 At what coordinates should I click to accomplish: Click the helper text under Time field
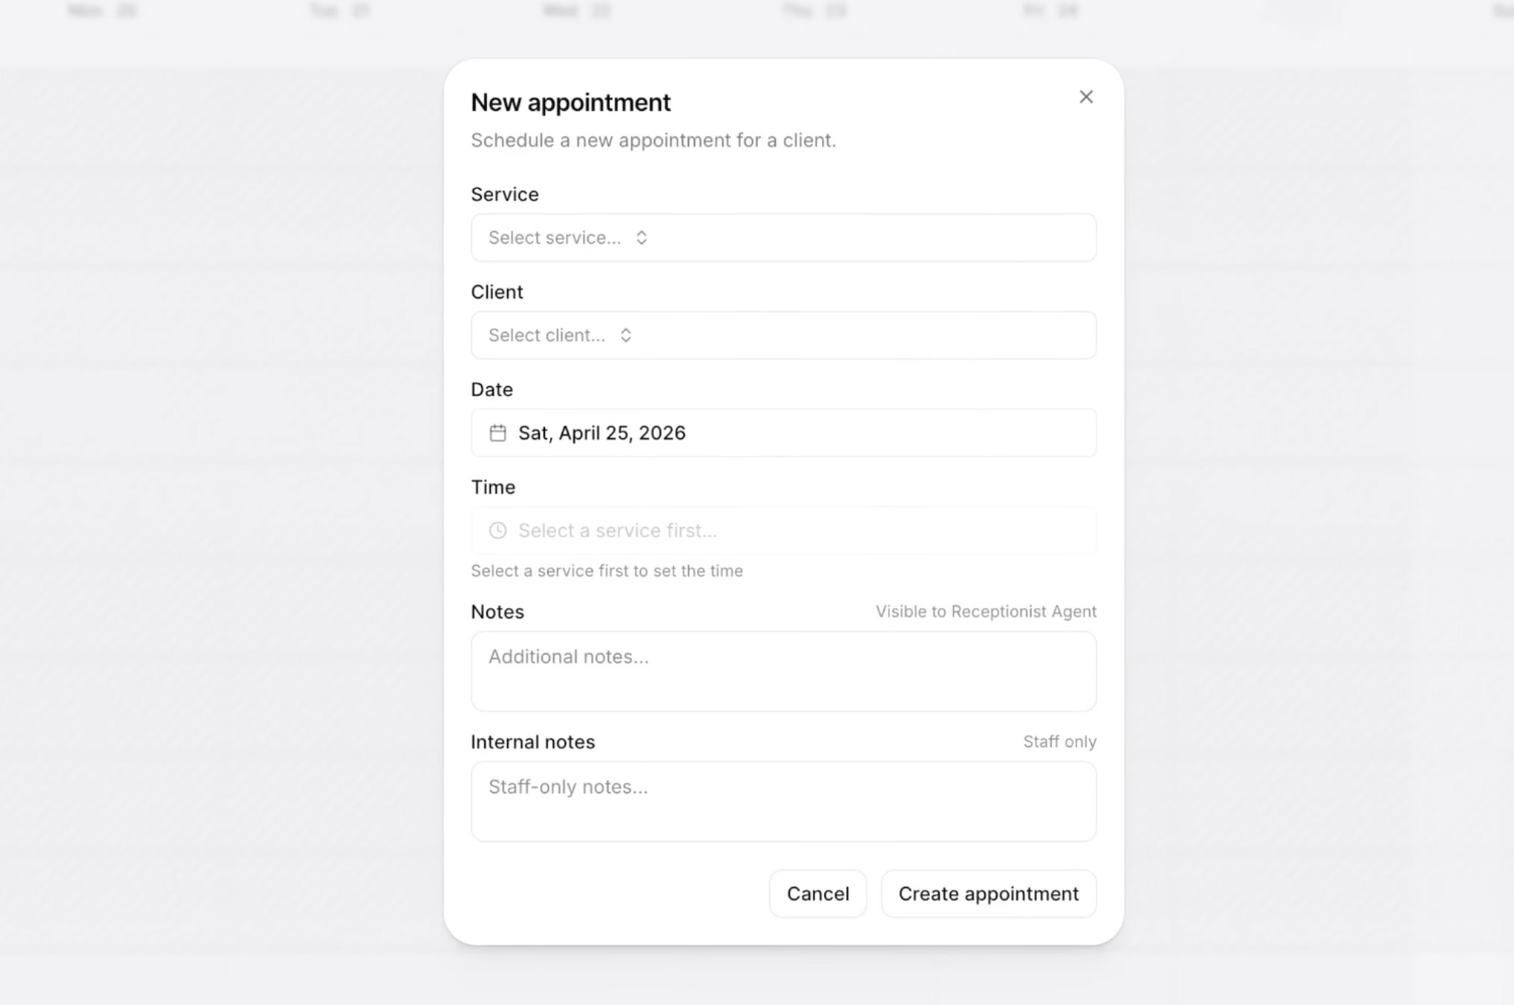pyautogui.click(x=607, y=571)
